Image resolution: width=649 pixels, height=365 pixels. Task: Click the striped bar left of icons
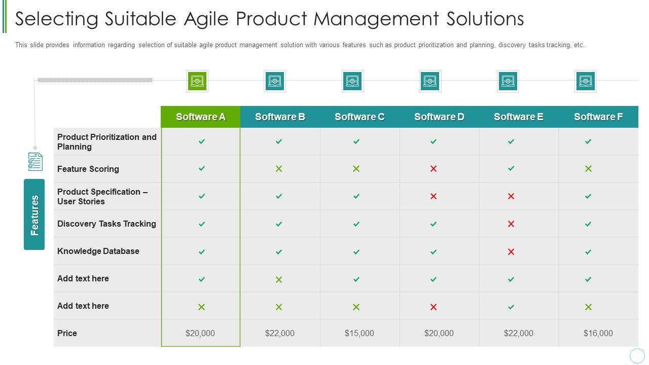click(x=95, y=80)
